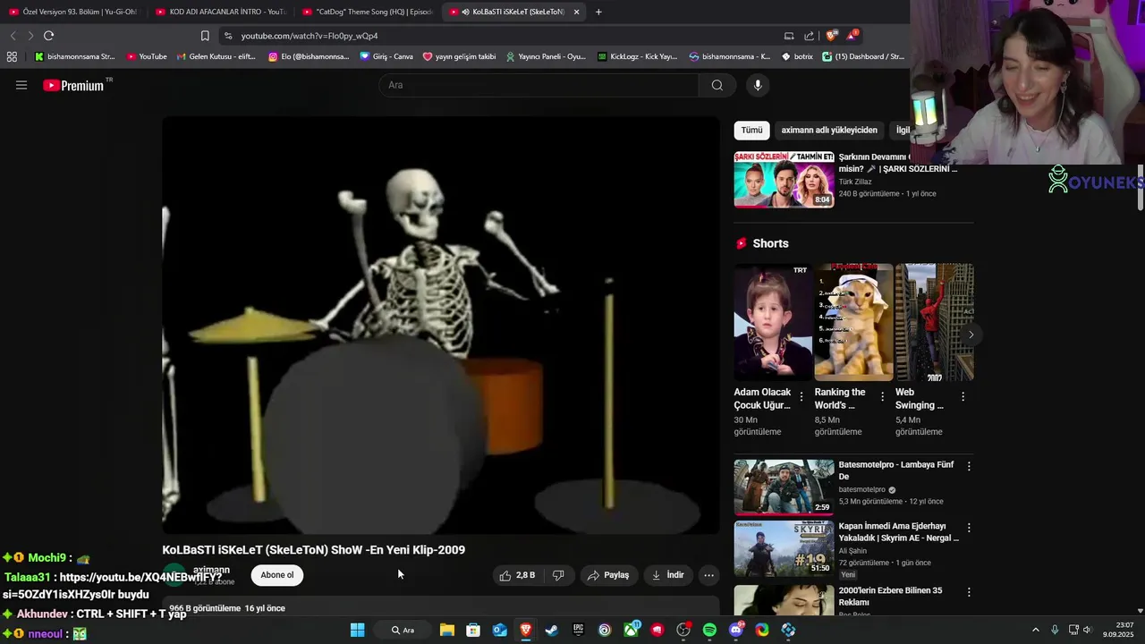Click the search magnifier button
The image size is (1145, 644).
(x=717, y=85)
